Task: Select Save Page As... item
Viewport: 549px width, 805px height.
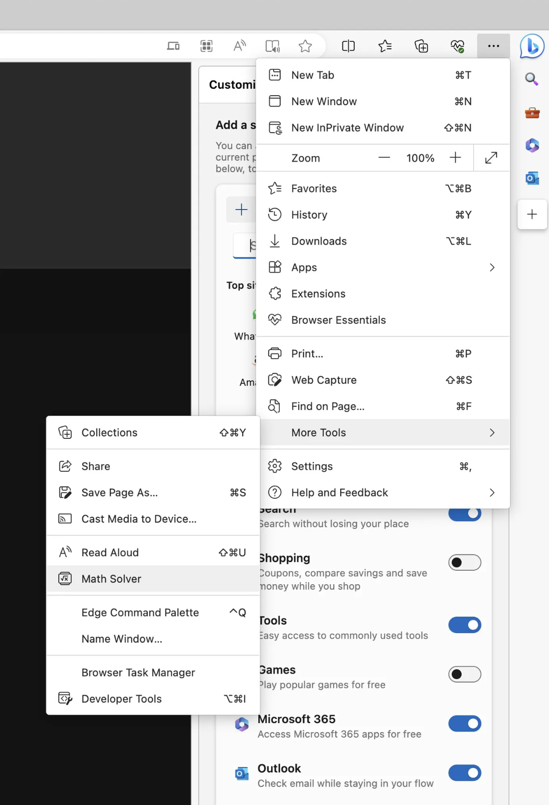Action: pos(153,493)
